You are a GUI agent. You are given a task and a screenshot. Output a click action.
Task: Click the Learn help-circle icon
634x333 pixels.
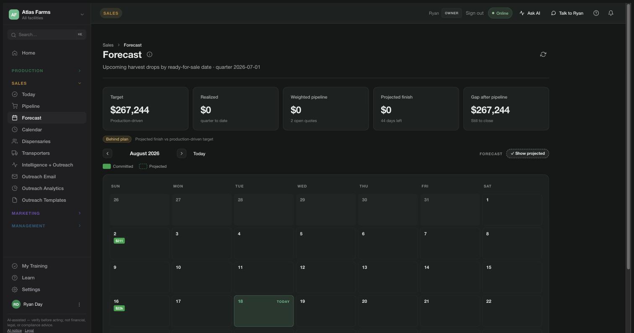15,278
